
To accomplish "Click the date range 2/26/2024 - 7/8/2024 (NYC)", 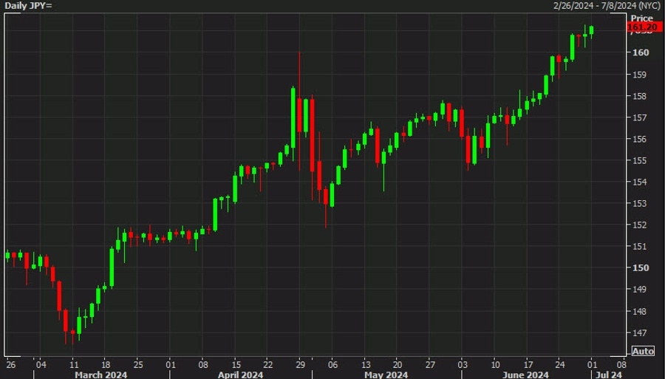I will (607, 6).
